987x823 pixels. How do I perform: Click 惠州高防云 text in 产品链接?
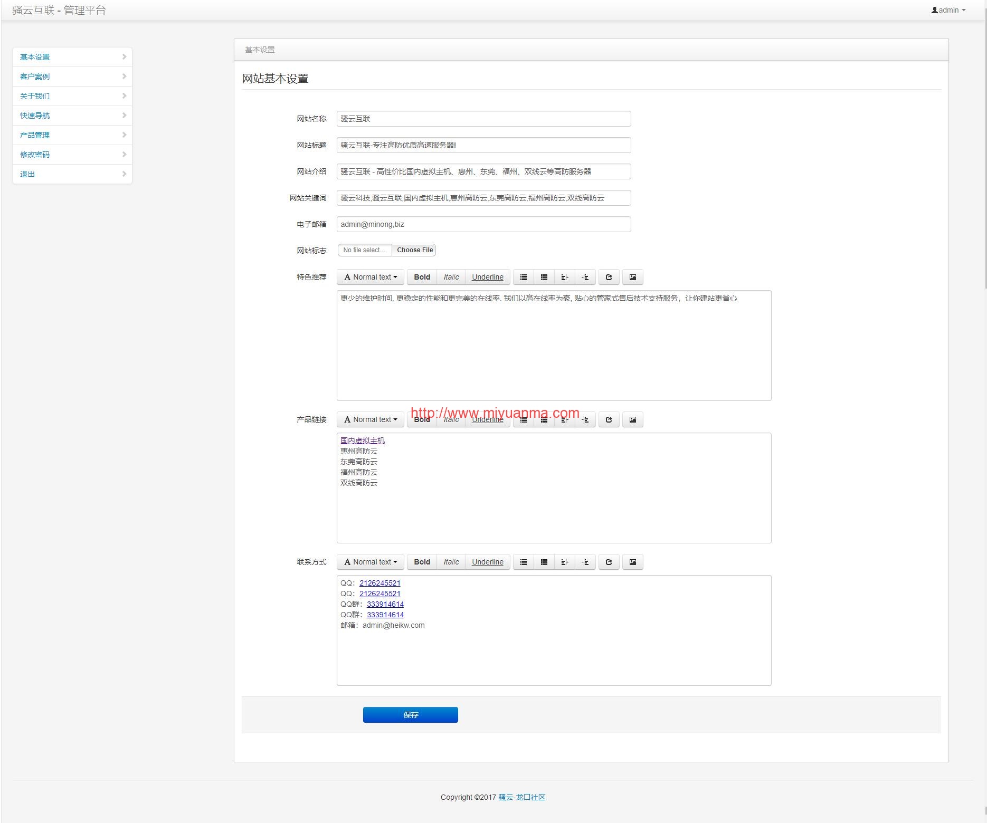359,451
